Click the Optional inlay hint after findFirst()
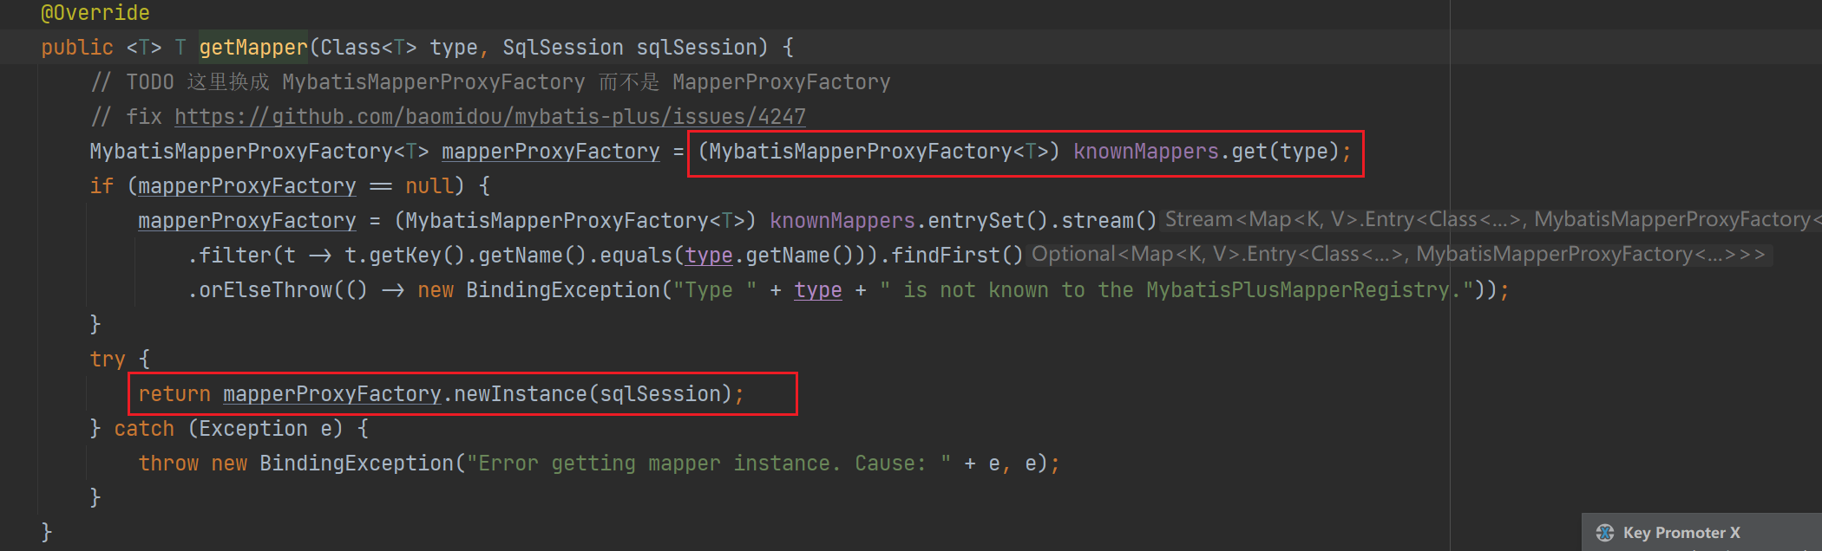The image size is (1822, 551). 1397,255
